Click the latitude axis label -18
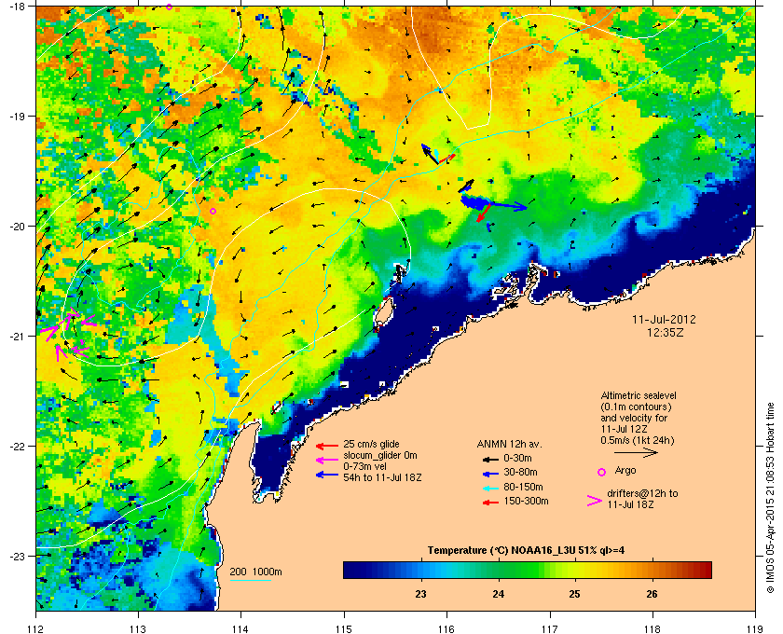Screen dimensions: 783x634 (x=17, y=7)
